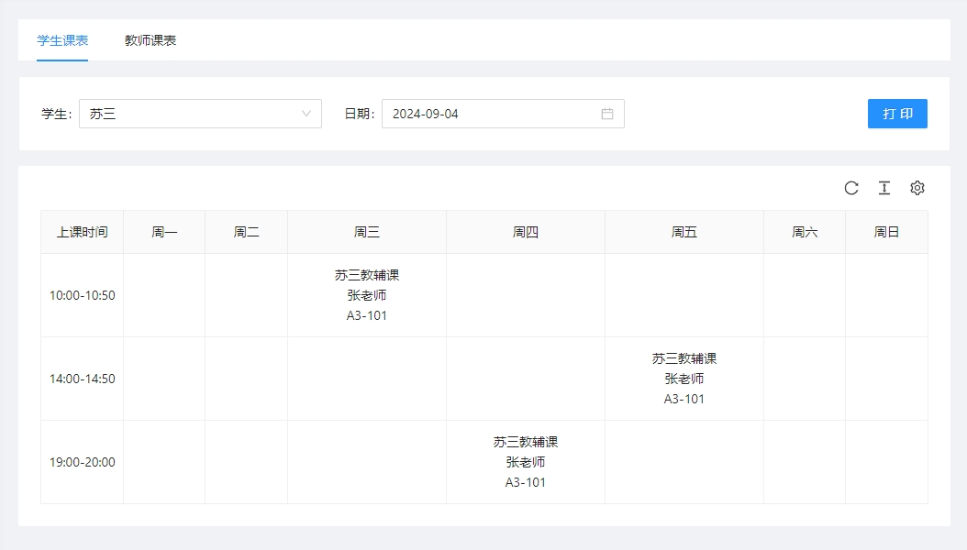Click the 周一 column header
Viewport: 967px width, 550px height.
164,233
